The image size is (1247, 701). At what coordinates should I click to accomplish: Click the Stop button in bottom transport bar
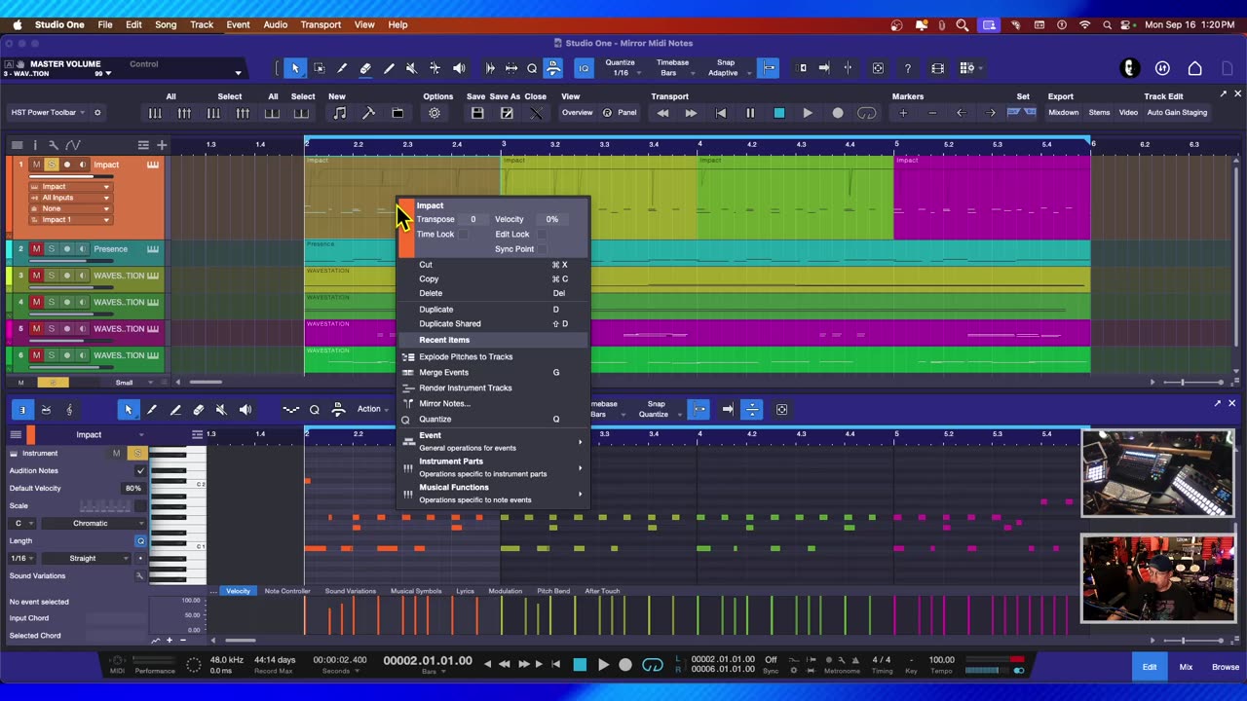(x=580, y=665)
